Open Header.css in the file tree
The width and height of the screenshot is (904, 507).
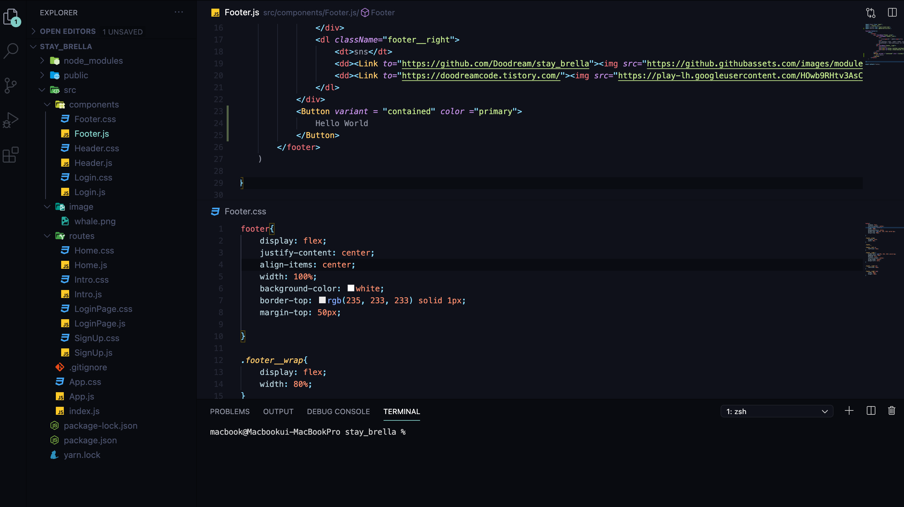pos(96,148)
